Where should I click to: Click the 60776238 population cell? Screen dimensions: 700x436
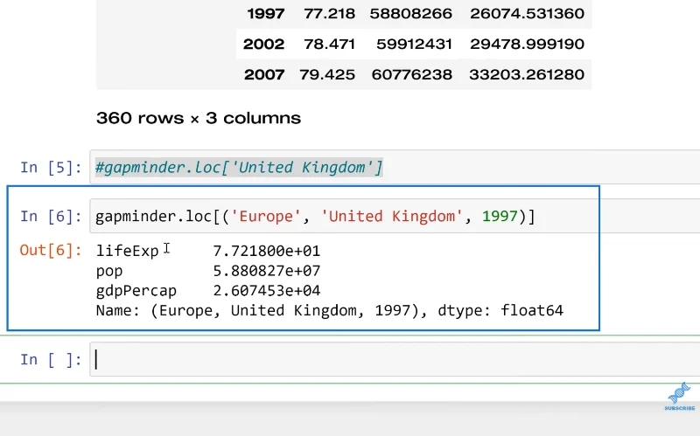click(x=411, y=74)
